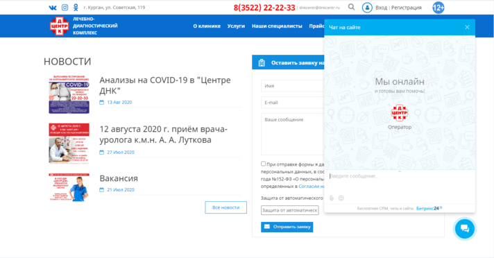Open the Наши специалисты menu item

(277, 26)
